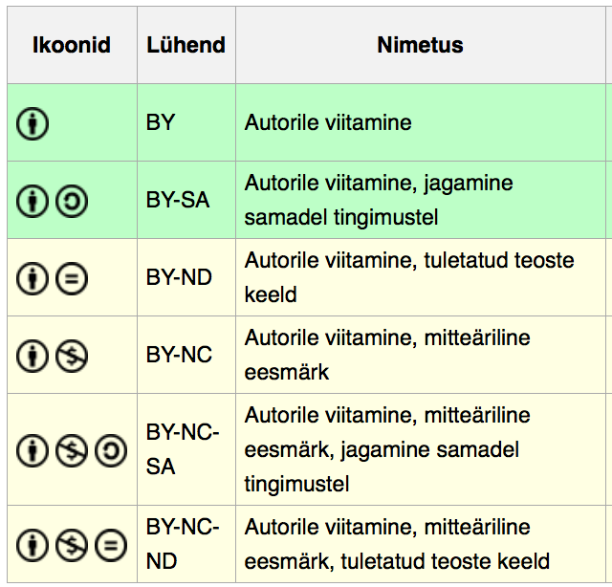Viewport: 612px width, 587px height.
Task: Select the BY-NC-ND abbreviation cell
Action: [x=186, y=544]
